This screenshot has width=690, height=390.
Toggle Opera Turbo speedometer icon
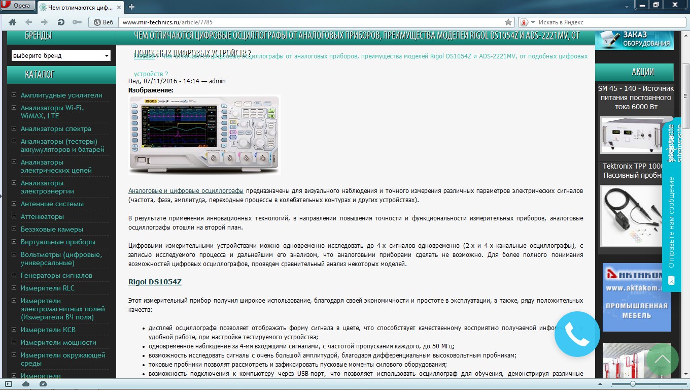click(43, 384)
